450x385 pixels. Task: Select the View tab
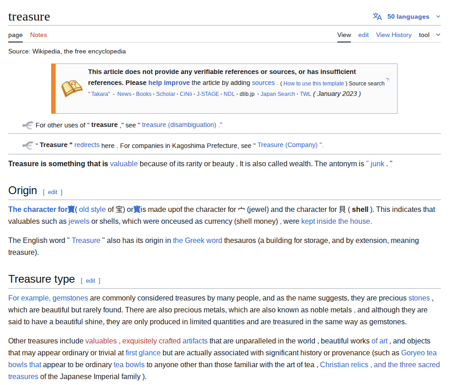point(344,35)
